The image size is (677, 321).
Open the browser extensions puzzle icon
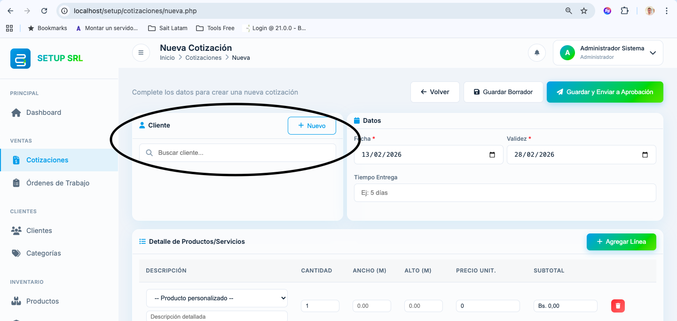pos(624,11)
